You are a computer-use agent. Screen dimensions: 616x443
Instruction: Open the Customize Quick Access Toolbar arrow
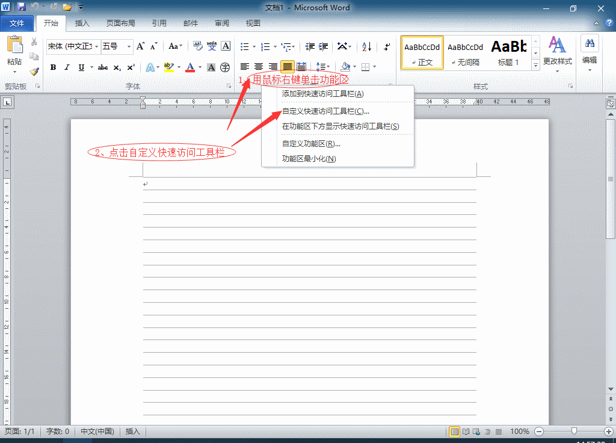[81, 7]
